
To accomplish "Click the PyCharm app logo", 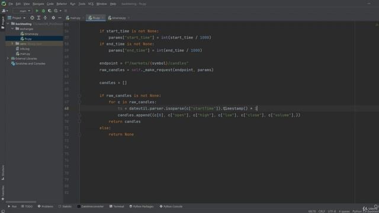I will [x=4, y=4].
